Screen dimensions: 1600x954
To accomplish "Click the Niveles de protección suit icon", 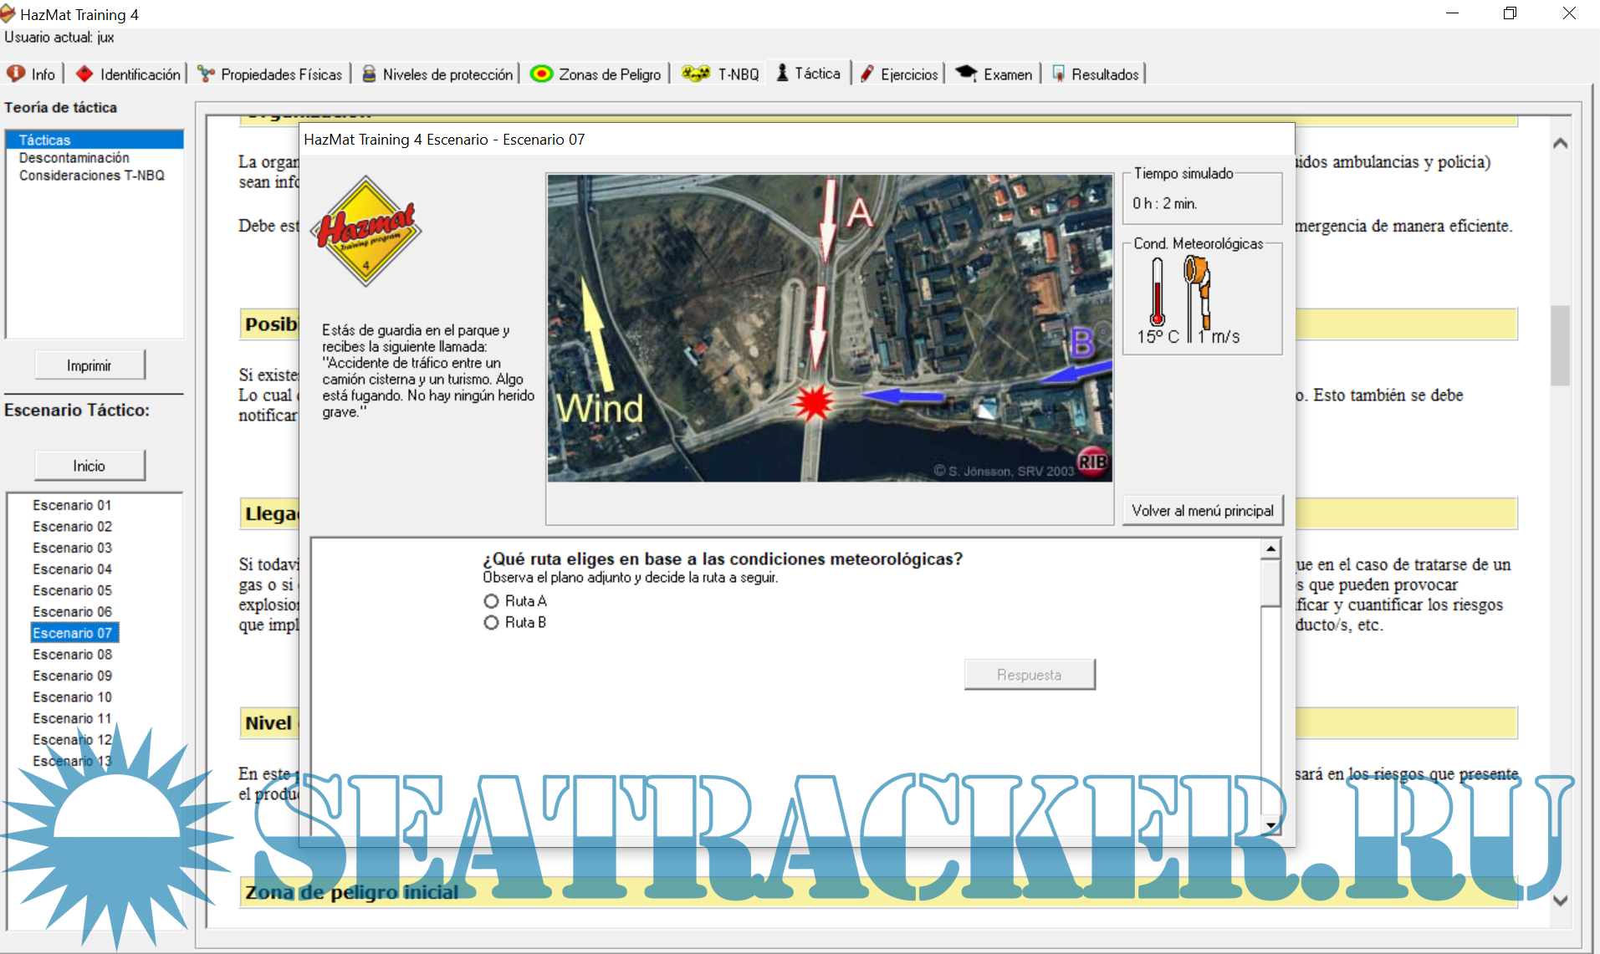I will (369, 74).
